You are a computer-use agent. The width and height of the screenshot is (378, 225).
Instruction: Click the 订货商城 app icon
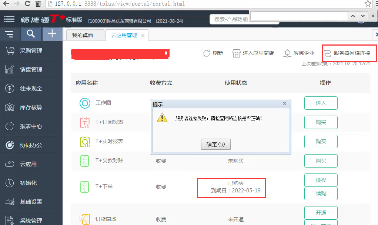[x=85, y=219]
